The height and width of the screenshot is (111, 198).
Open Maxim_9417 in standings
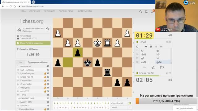[26, 102]
